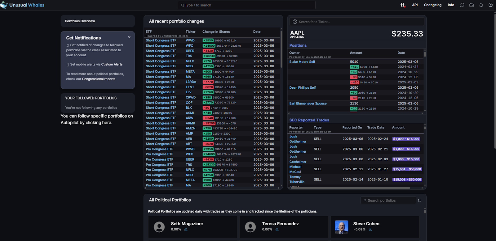Viewport: 496px width, 241px height.
Task: Focus the Search portfolios field
Action: (388, 201)
